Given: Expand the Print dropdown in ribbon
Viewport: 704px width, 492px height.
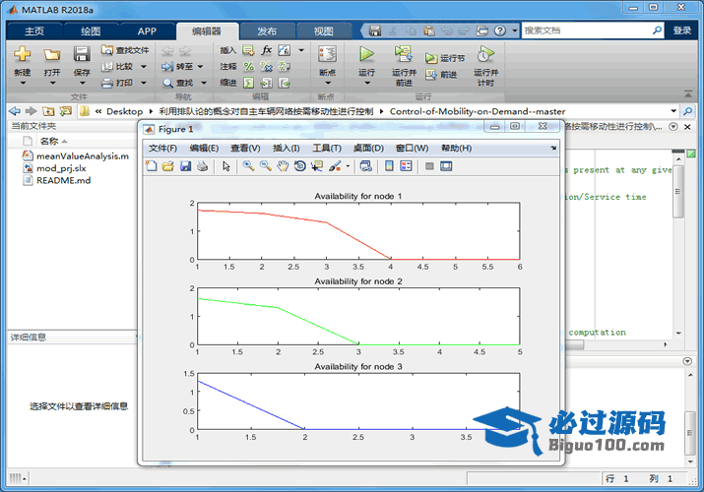Looking at the screenshot, I should 142,83.
